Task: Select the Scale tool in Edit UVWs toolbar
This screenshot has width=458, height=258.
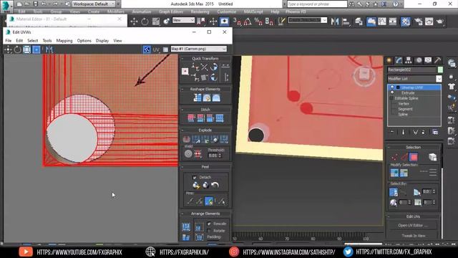Action: point(27,49)
